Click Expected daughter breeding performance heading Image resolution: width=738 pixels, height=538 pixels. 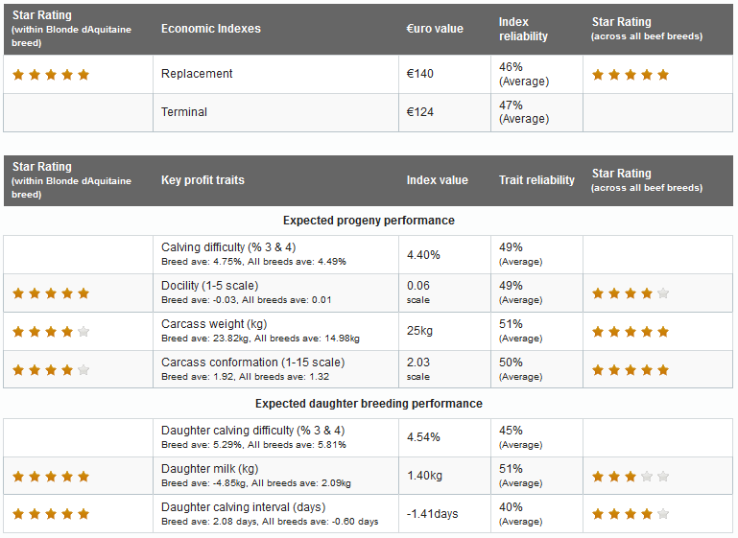tap(369, 404)
